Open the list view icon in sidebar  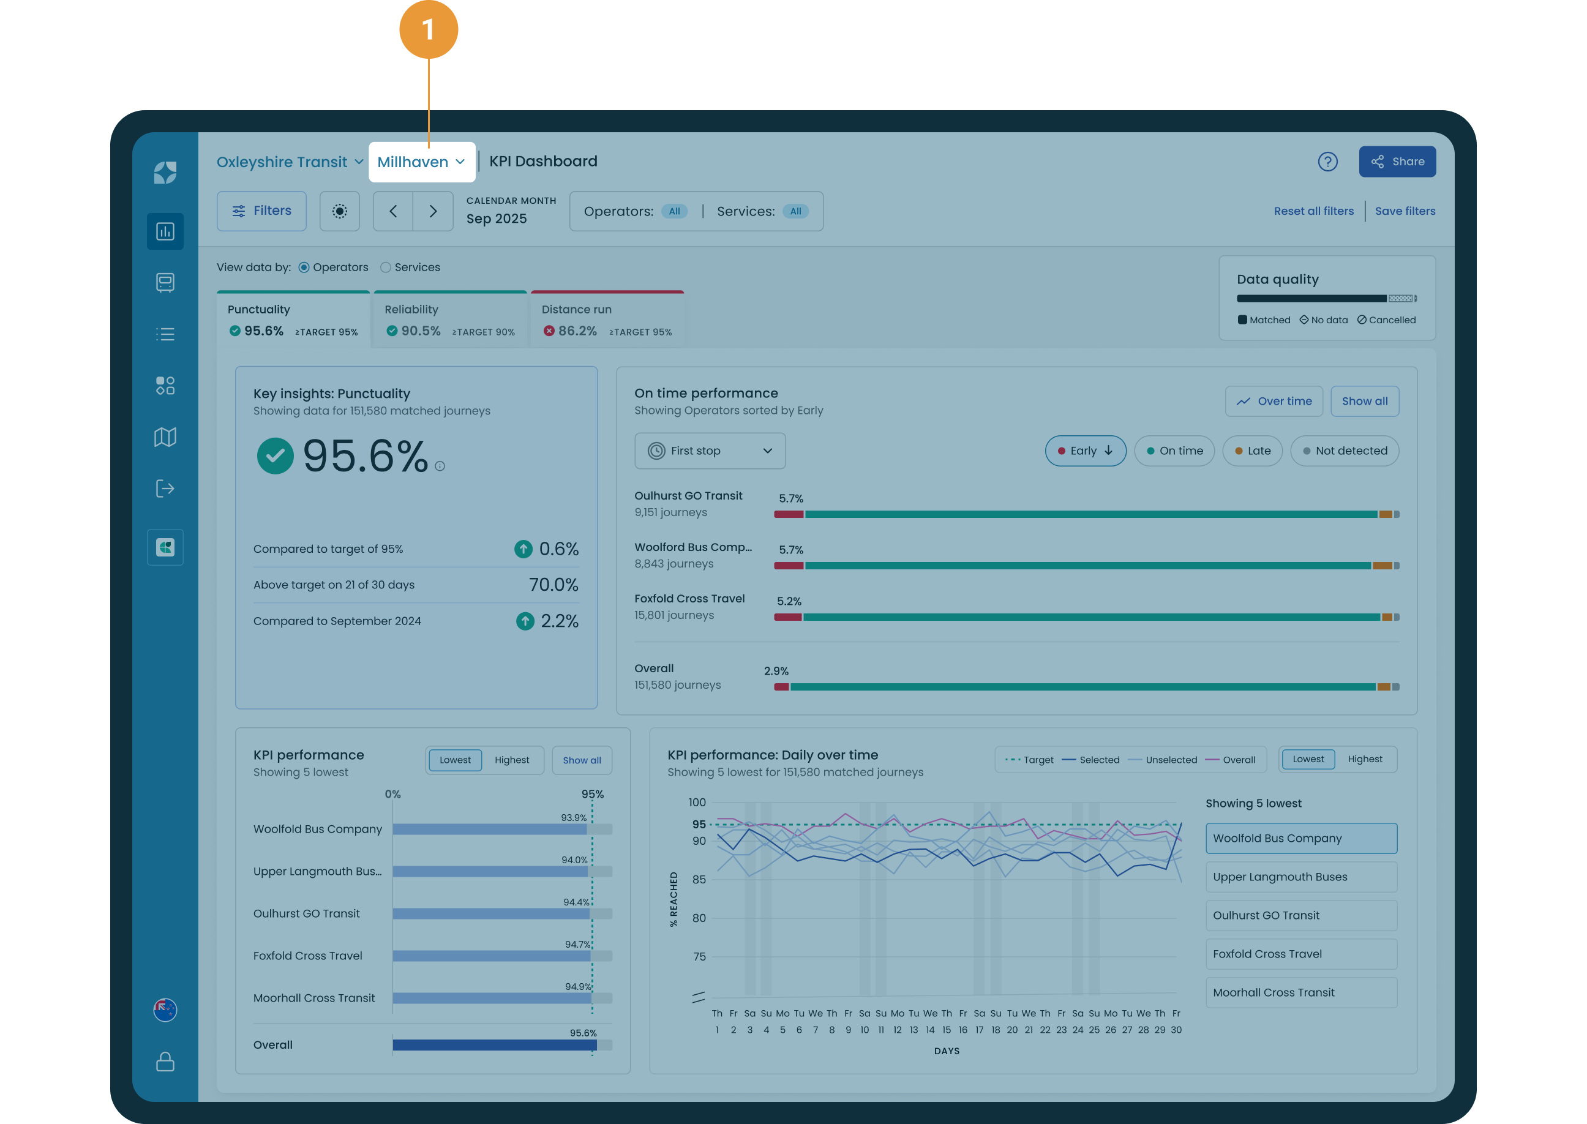tap(165, 334)
